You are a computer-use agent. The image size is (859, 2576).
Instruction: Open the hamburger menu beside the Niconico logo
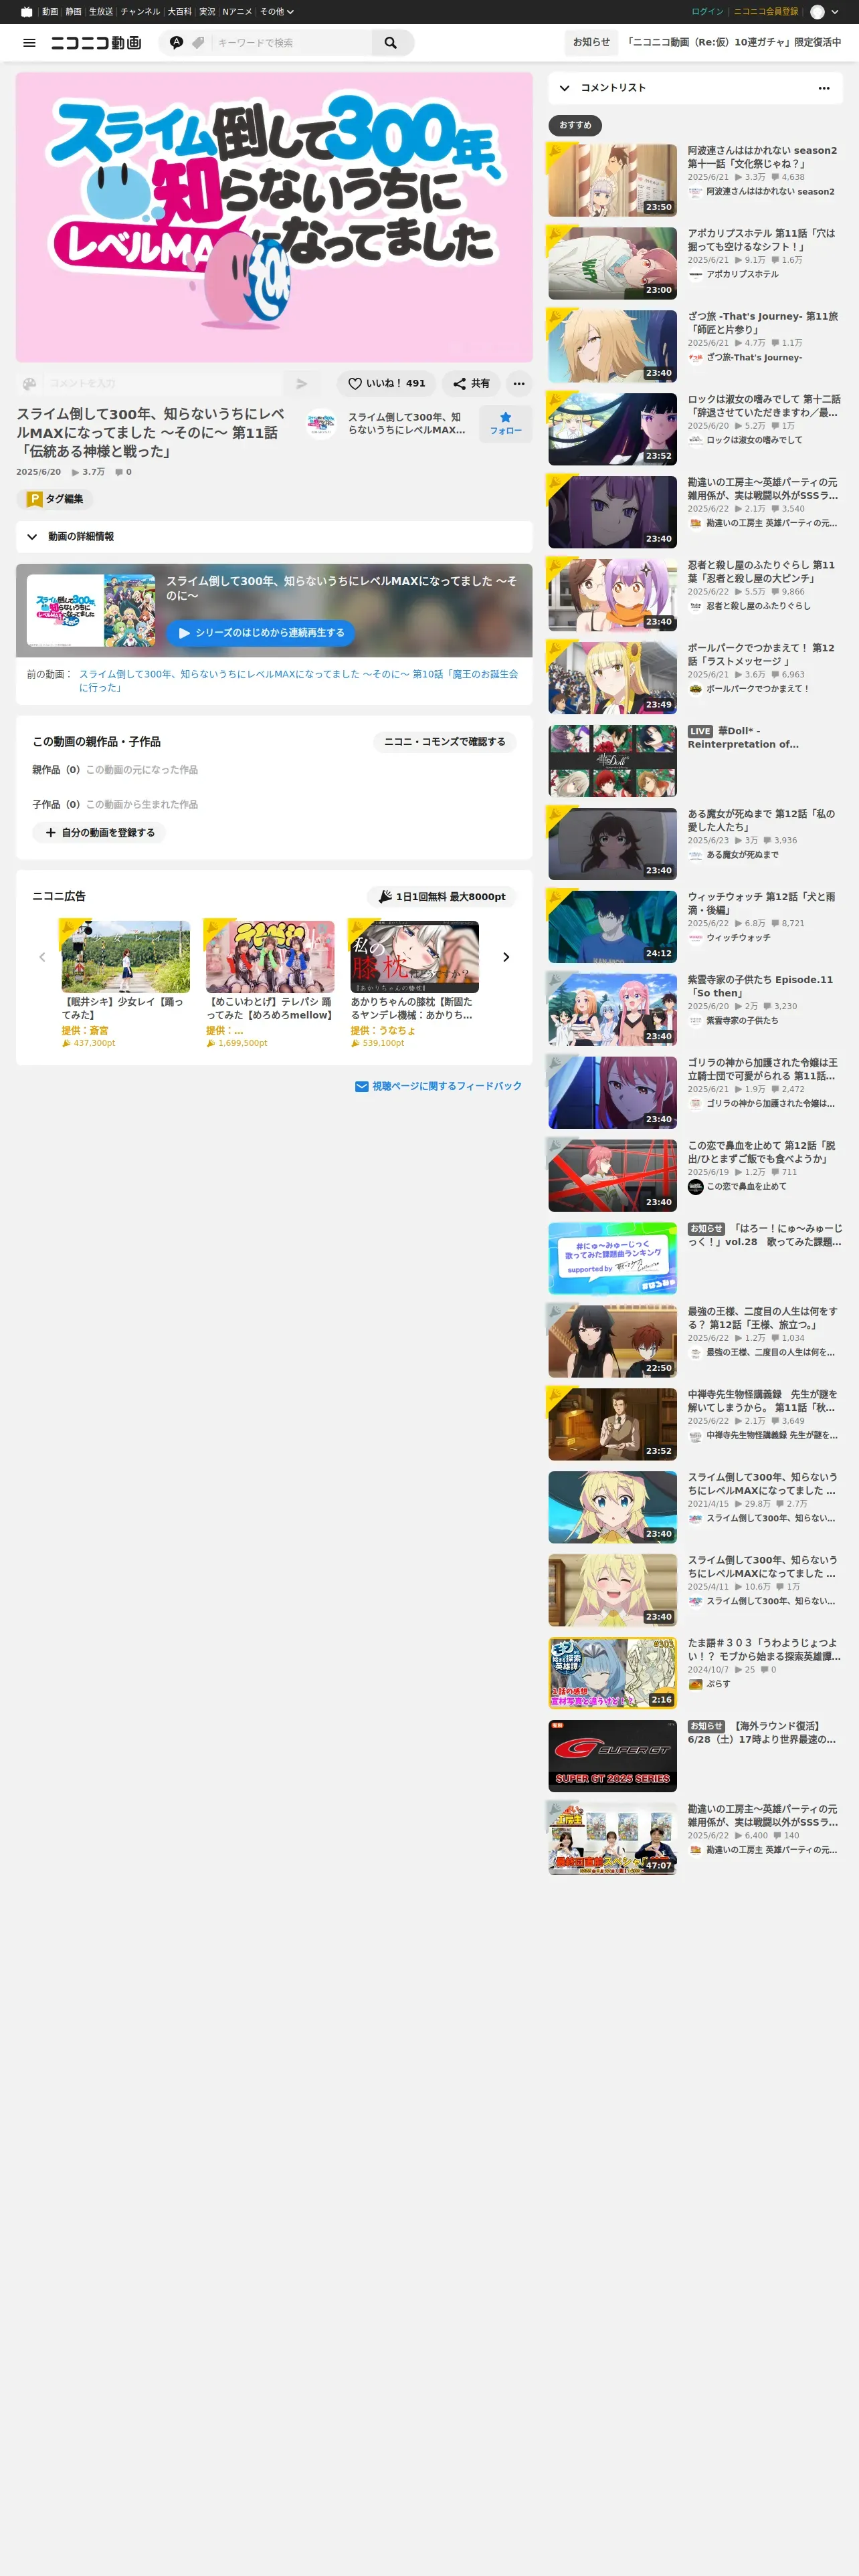(x=29, y=43)
